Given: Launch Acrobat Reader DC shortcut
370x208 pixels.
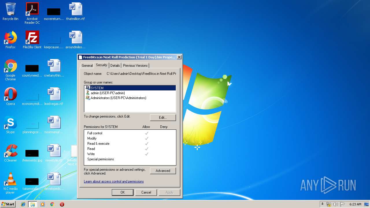Looking at the screenshot, I should [32, 13].
